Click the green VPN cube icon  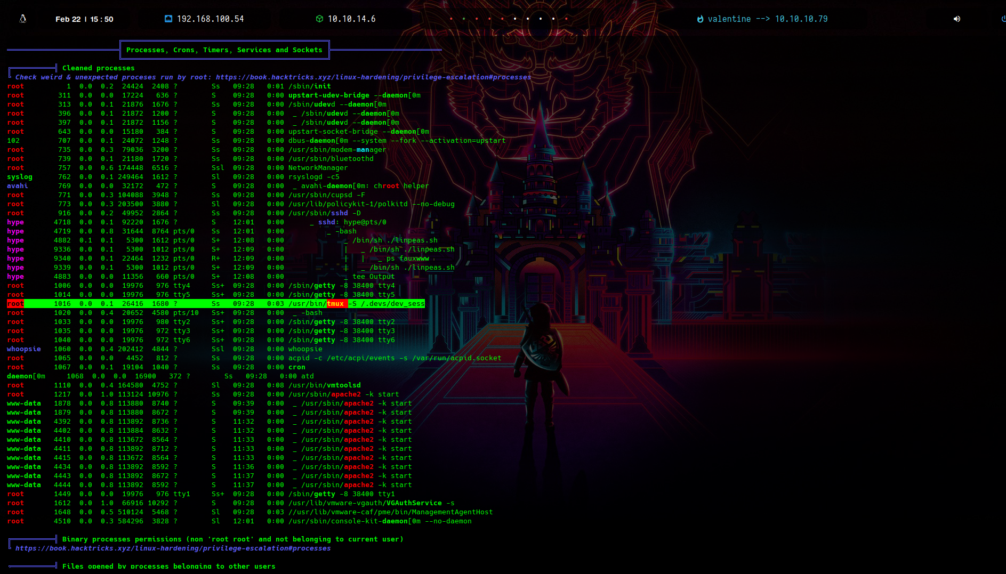(x=319, y=19)
